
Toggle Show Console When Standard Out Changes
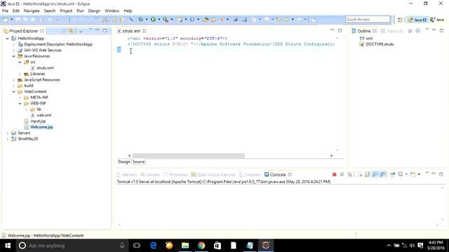click(375, 174)
